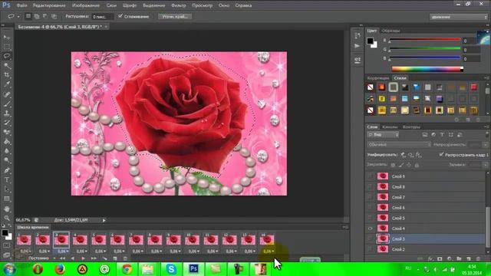Show layer Слой 2 visibility box
This screenshot has height=276, width=491.
(370, 249)
